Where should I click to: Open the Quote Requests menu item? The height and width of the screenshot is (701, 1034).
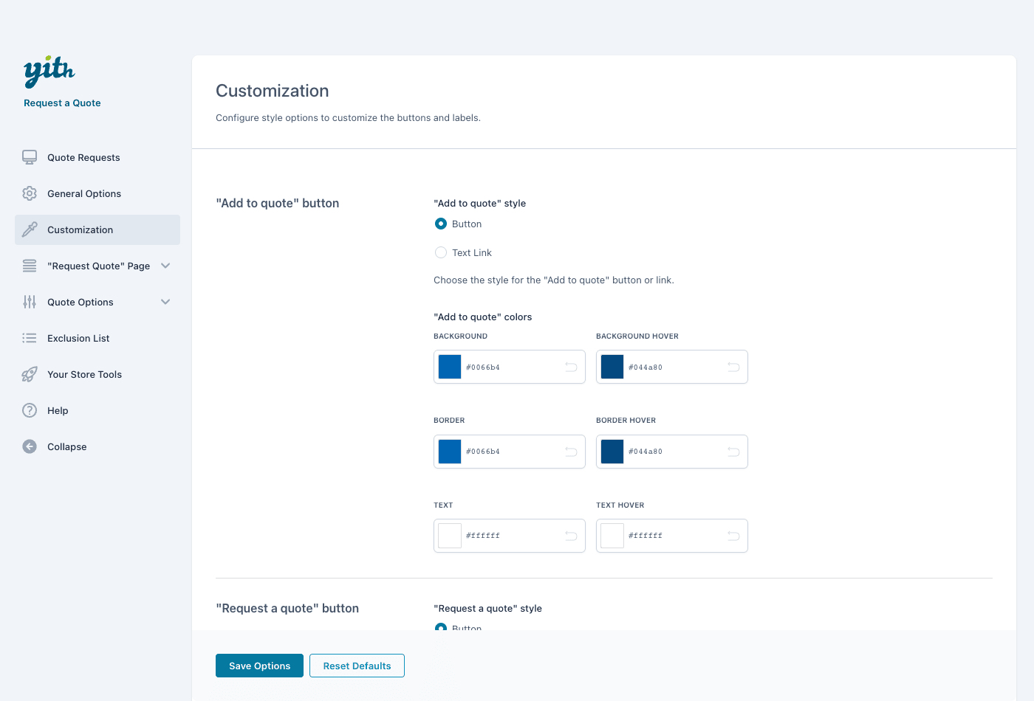pyautogui.click(x=97, y=157)
